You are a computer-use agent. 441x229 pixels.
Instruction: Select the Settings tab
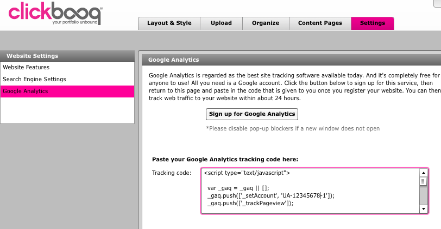tap(373, 23)
